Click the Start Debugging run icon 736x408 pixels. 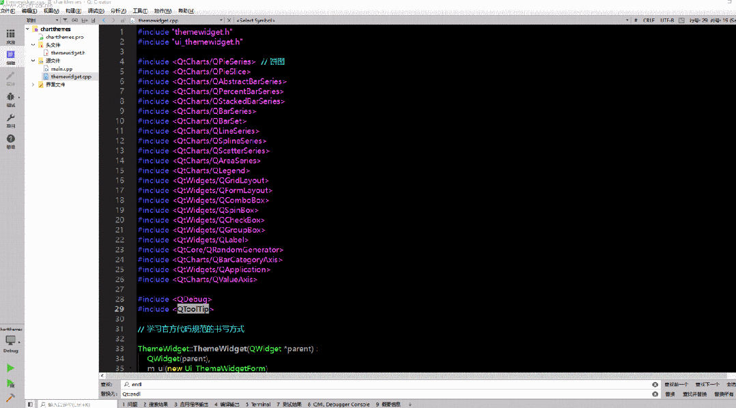pos(10,383)
